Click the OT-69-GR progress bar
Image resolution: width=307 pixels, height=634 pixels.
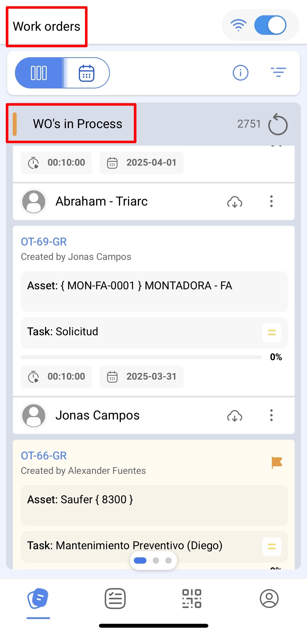(141, 357)
